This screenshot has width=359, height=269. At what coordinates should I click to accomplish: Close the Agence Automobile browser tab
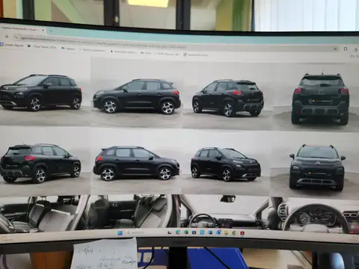[x=43, y=30]
